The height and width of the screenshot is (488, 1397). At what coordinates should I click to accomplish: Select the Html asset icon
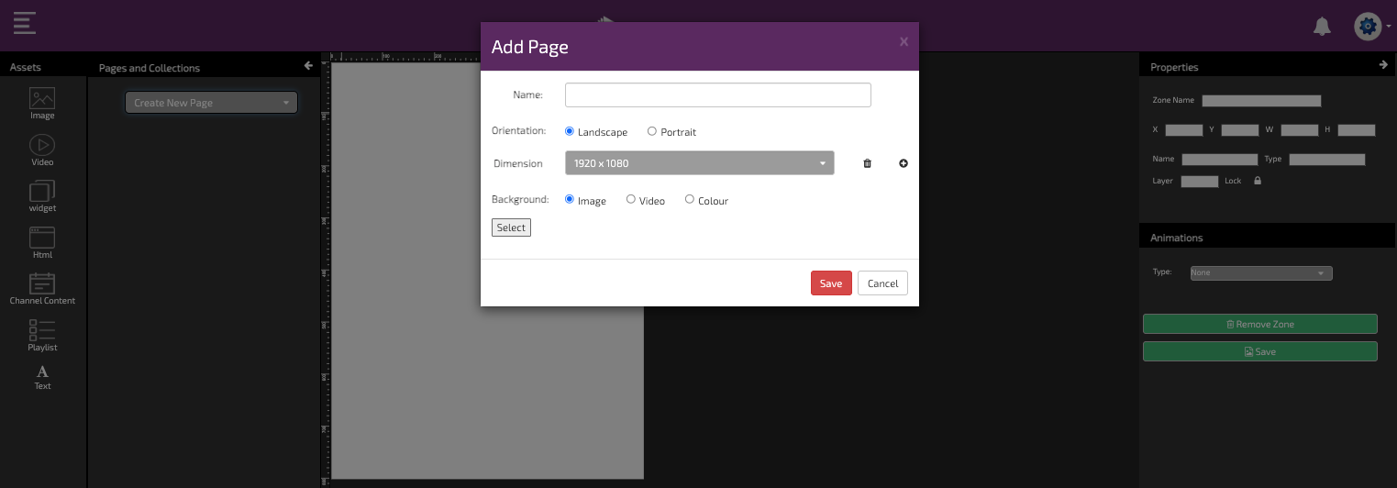[42, 238]
